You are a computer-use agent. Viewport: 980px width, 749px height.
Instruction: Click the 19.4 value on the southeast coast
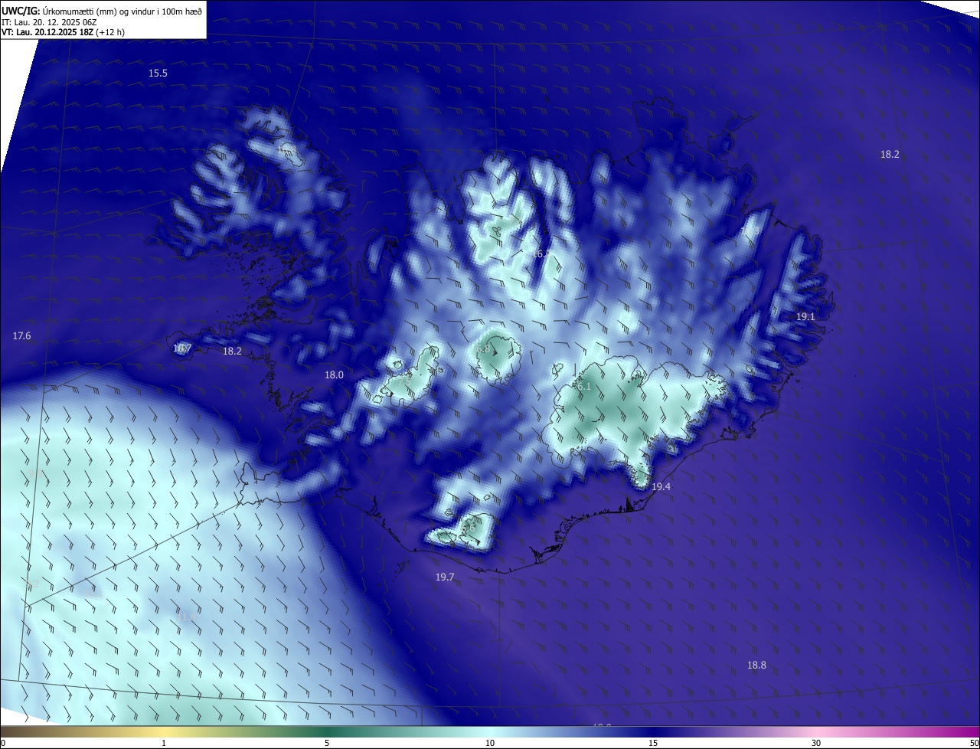661,486
